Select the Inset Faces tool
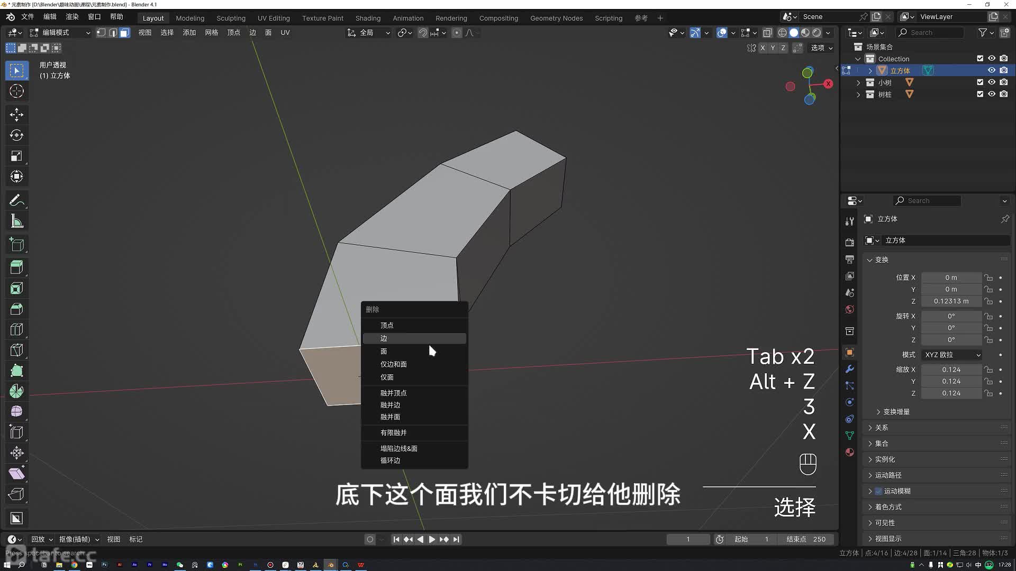1016x571 pixels. click(16, 288)
